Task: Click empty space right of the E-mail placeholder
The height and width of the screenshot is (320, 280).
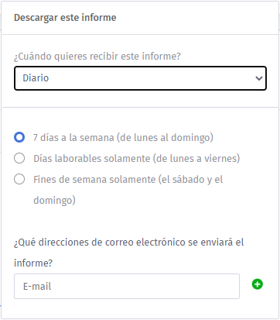Action: [x=145, y=286]
